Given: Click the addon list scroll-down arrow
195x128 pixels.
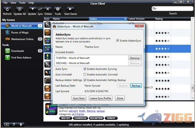Looking at the screenshot, I should tap(193, 98).
